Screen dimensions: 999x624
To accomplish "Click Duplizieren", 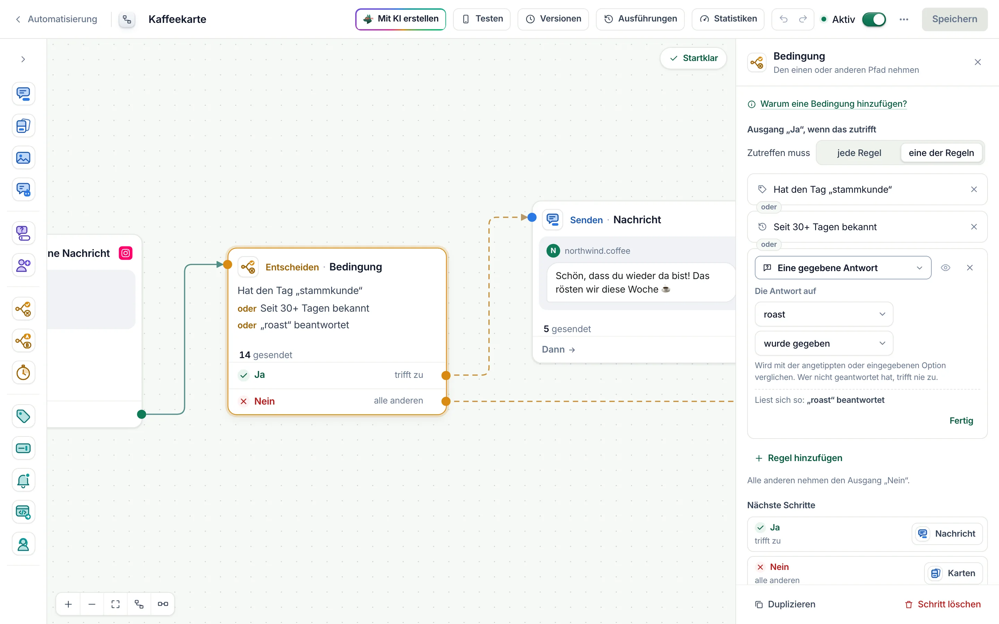I will pos(785,604).
